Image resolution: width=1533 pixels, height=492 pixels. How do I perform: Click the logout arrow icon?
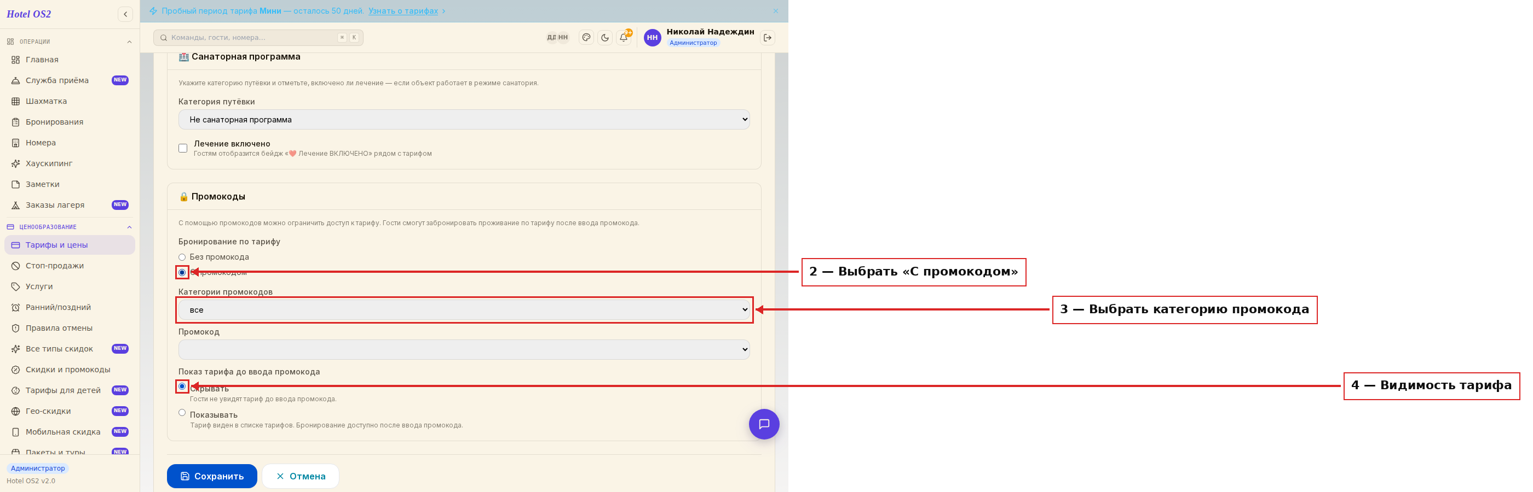(768, 37)
